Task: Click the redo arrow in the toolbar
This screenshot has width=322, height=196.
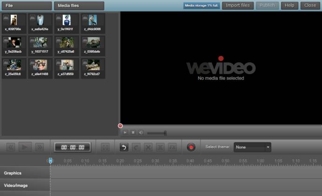Action: click(136, 147)
